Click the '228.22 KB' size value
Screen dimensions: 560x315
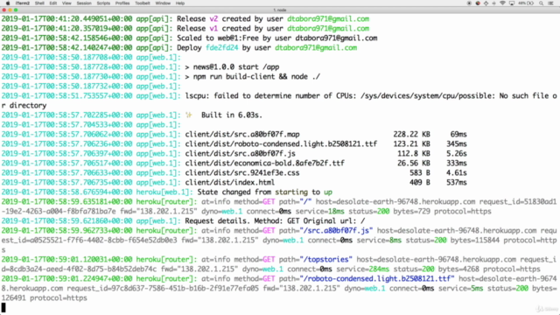click(411, 134)
